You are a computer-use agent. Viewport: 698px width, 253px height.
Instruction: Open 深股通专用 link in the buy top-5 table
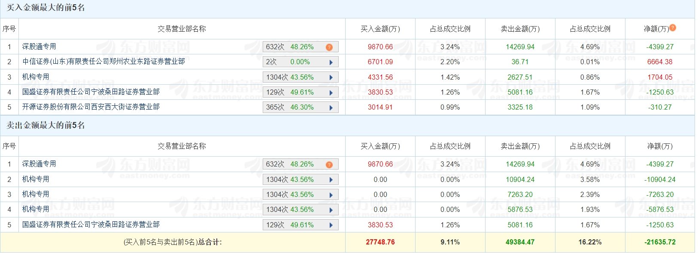39,47
